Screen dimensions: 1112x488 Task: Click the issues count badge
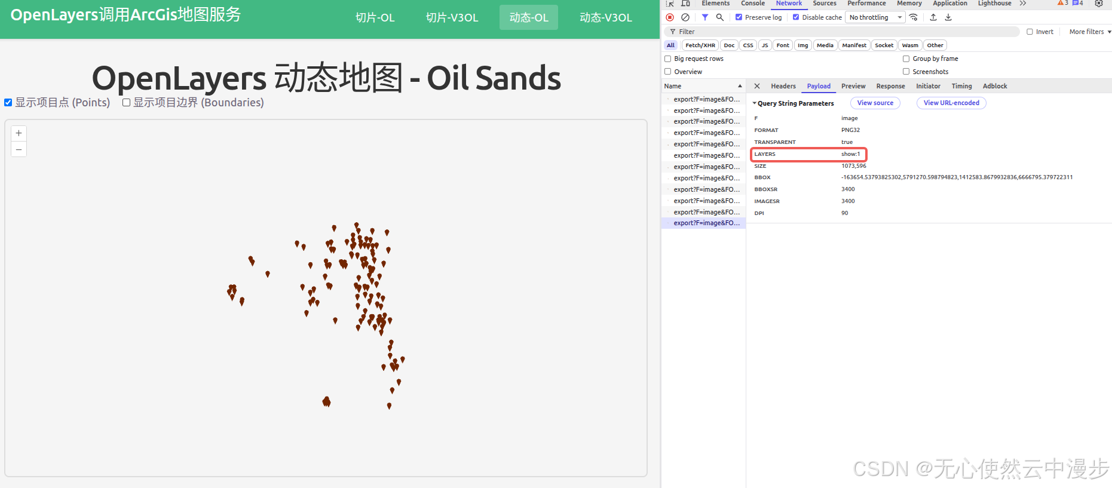point(1078,3)
